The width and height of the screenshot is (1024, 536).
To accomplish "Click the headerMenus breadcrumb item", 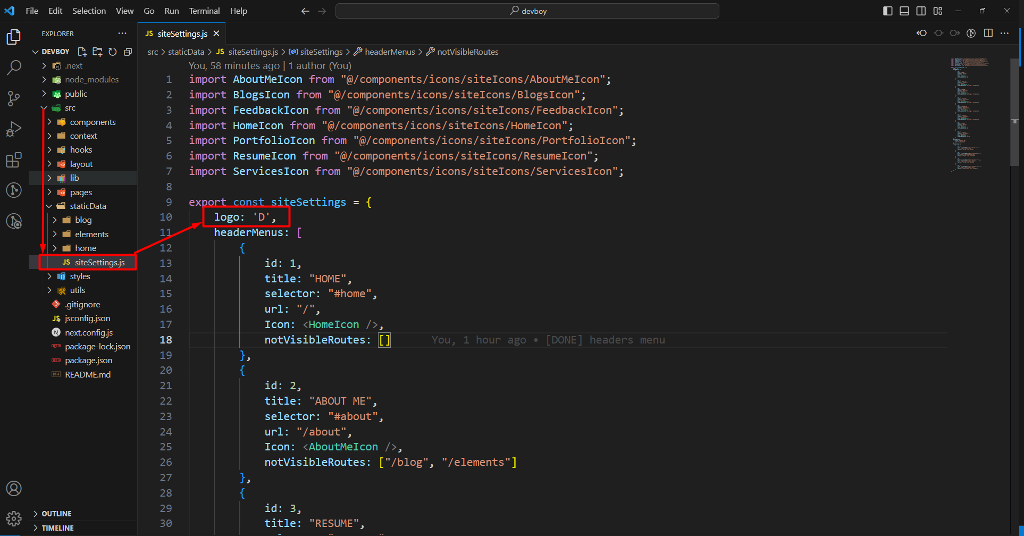I will click(390, 52).
